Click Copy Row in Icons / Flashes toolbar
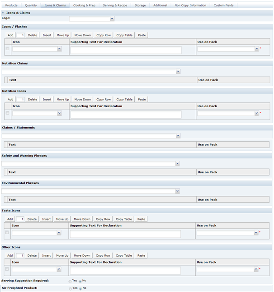274x292 pixels. (104, 35)
